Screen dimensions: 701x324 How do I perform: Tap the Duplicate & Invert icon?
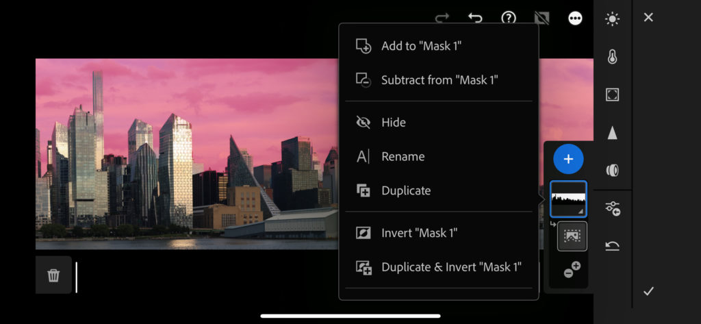click(364, 268)
